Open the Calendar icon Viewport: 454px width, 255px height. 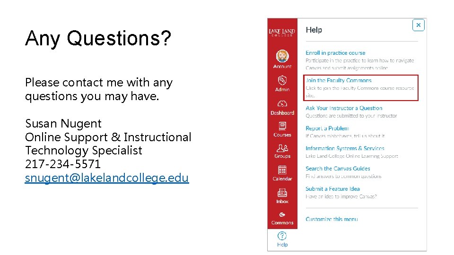[x=282, y=170]
